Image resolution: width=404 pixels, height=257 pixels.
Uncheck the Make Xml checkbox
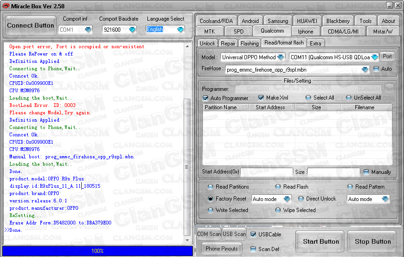(261, 98)
